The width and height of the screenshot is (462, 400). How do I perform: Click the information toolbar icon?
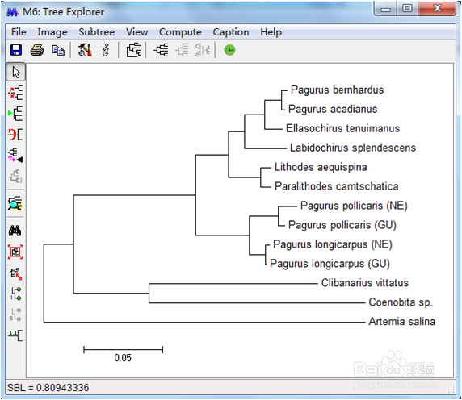pos(106,50)
